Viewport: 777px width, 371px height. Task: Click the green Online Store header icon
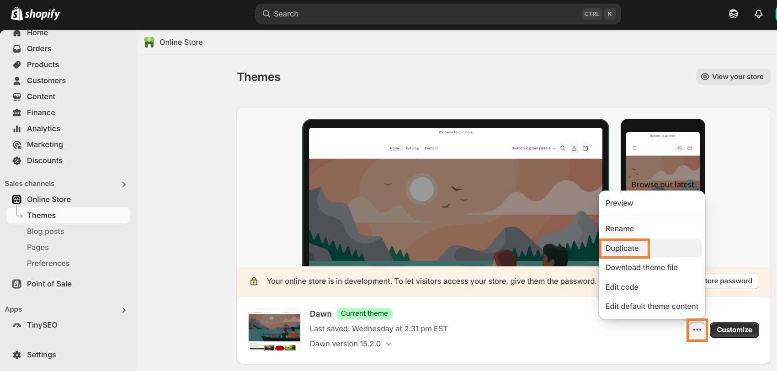149,42
